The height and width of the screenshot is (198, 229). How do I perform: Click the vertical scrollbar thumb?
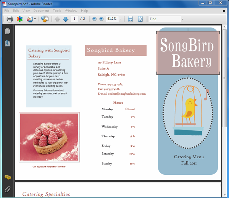click(224, 78)
